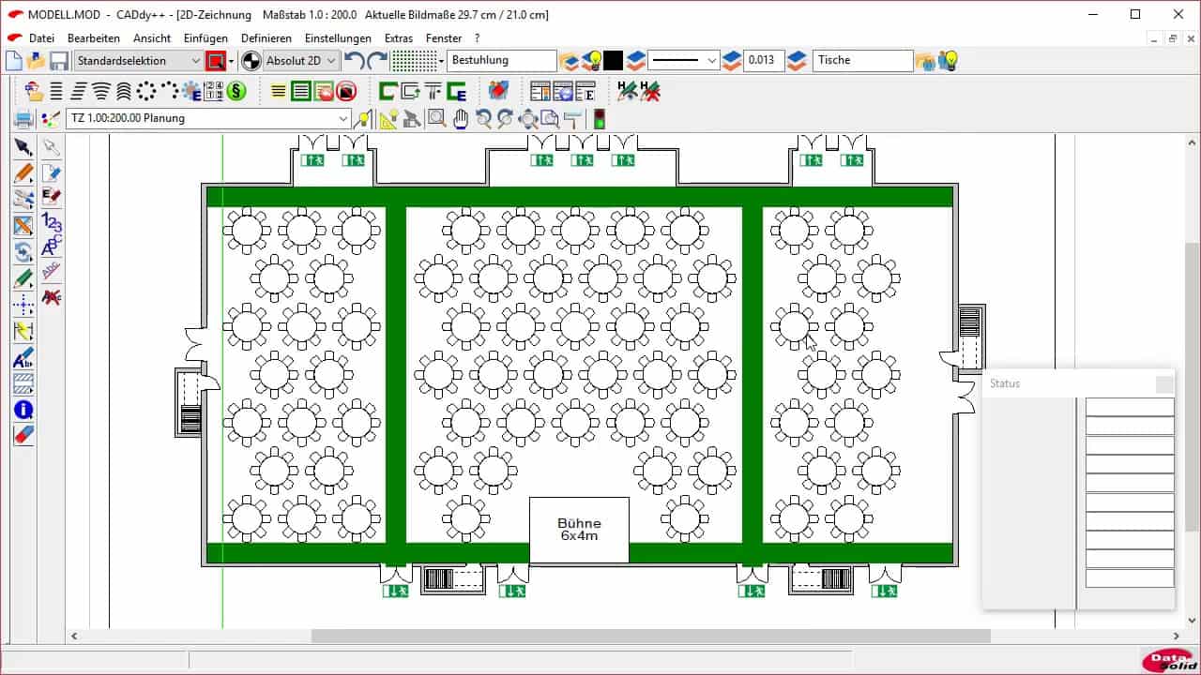This screenshot has width=1201, height=675.
Task: Click the Bühne 6x4m stage box
Action: click(x=579, y=530)
